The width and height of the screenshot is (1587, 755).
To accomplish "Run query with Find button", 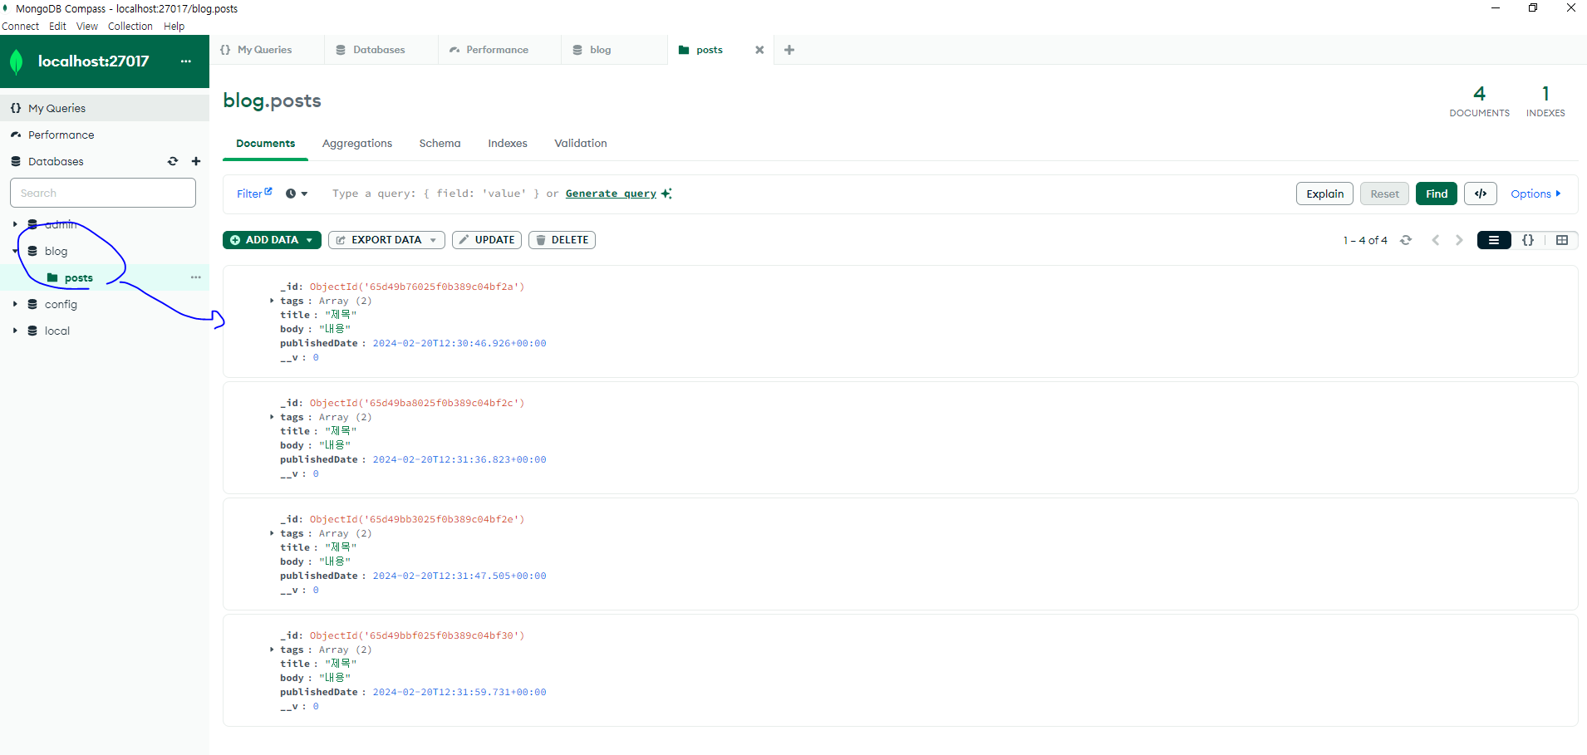I will 1436,194.
